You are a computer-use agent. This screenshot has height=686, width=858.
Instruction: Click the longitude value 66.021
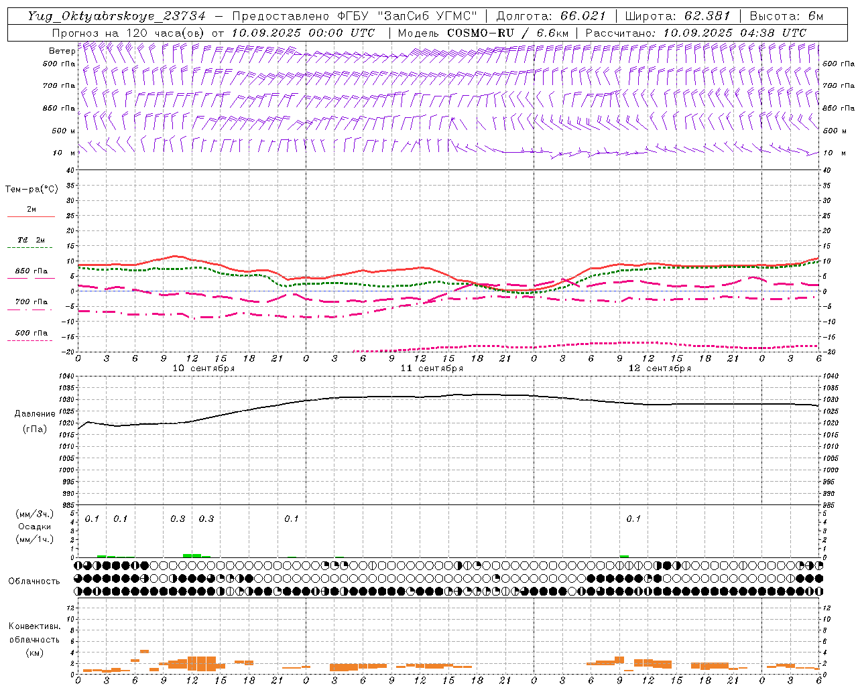583,16
